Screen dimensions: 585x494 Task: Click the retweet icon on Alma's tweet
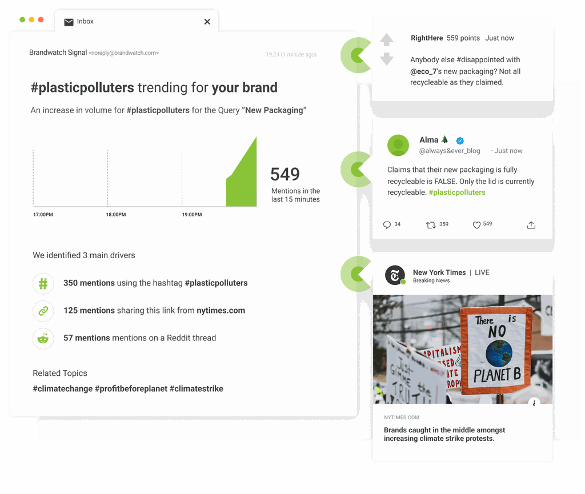click(x=431, y=225)
